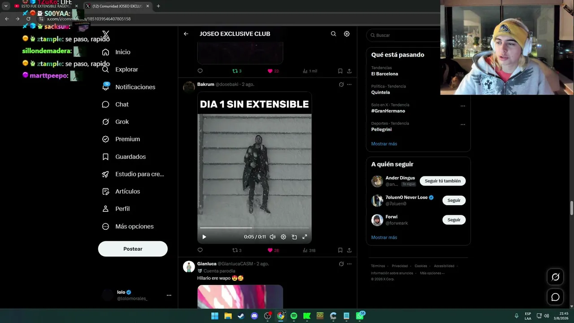Follow 7oluen0 Never Lose
The height and width of the screenshot is (323, 574).
454,201
